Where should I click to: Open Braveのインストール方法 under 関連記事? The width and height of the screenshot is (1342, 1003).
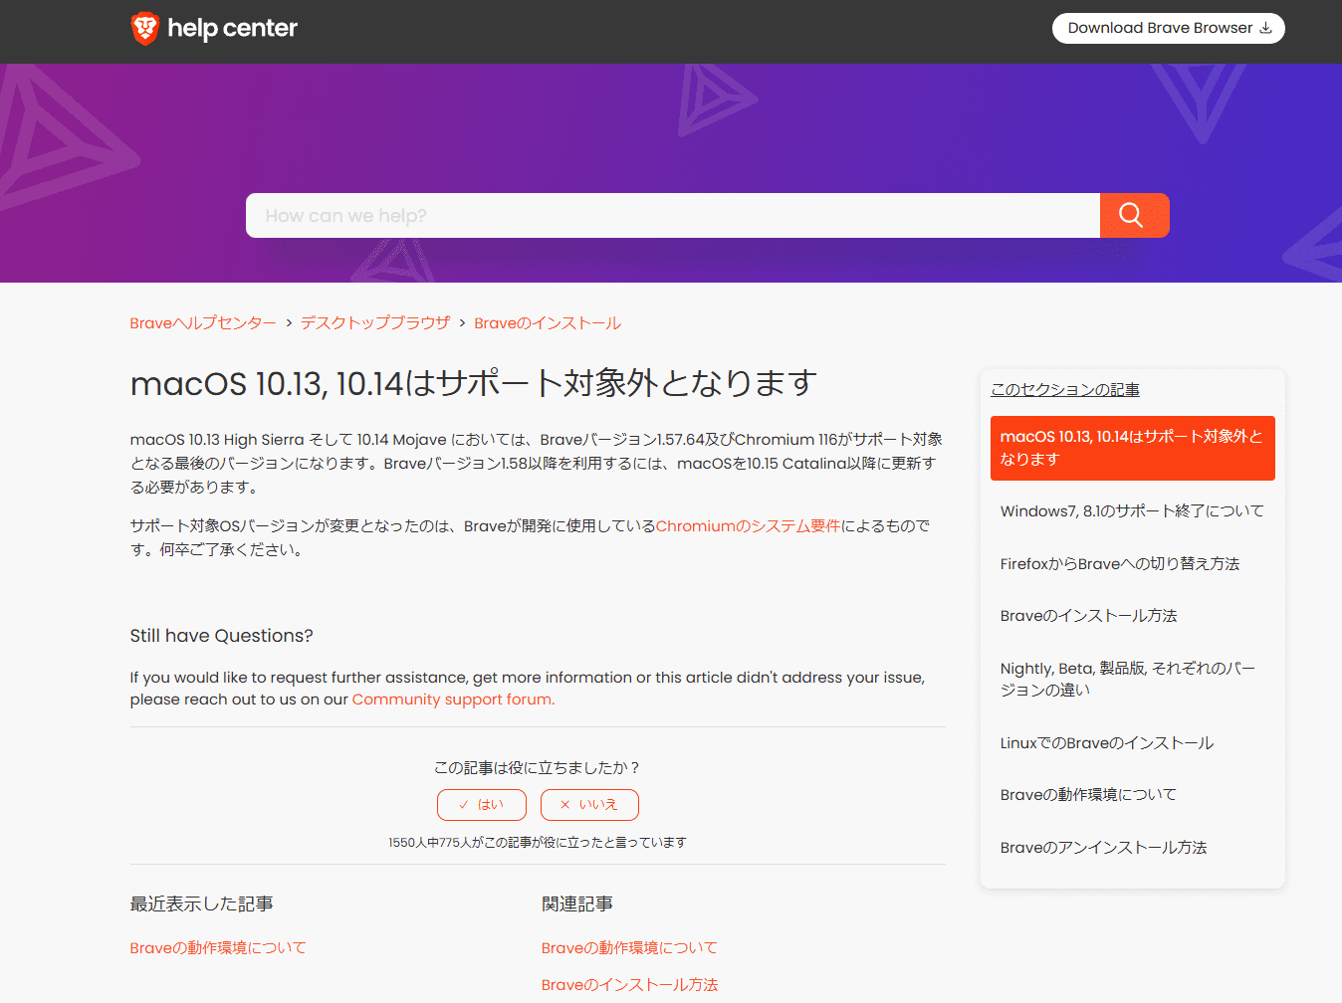(629, 985)
